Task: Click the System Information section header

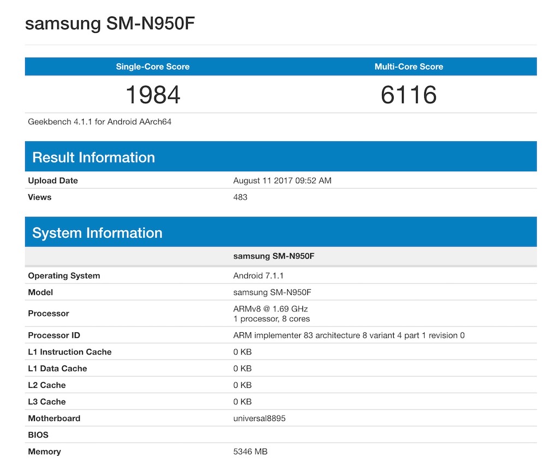Action: coord(97,233)
